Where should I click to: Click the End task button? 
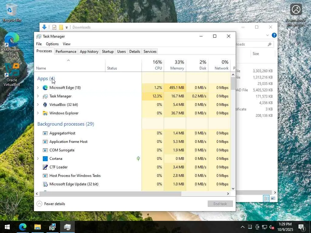click(x=220, y=204)
